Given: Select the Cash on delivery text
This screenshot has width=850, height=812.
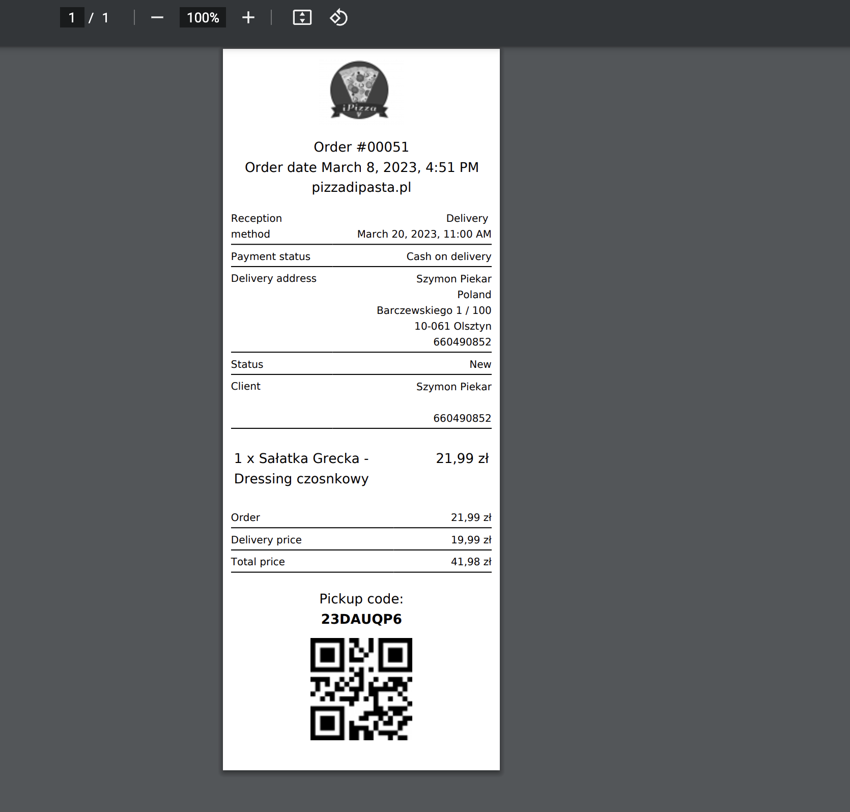Looking at the screenshot, I should [x=448, y=256].
